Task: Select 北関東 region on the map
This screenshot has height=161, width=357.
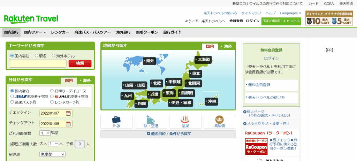Action: click(x=193, y=83)
